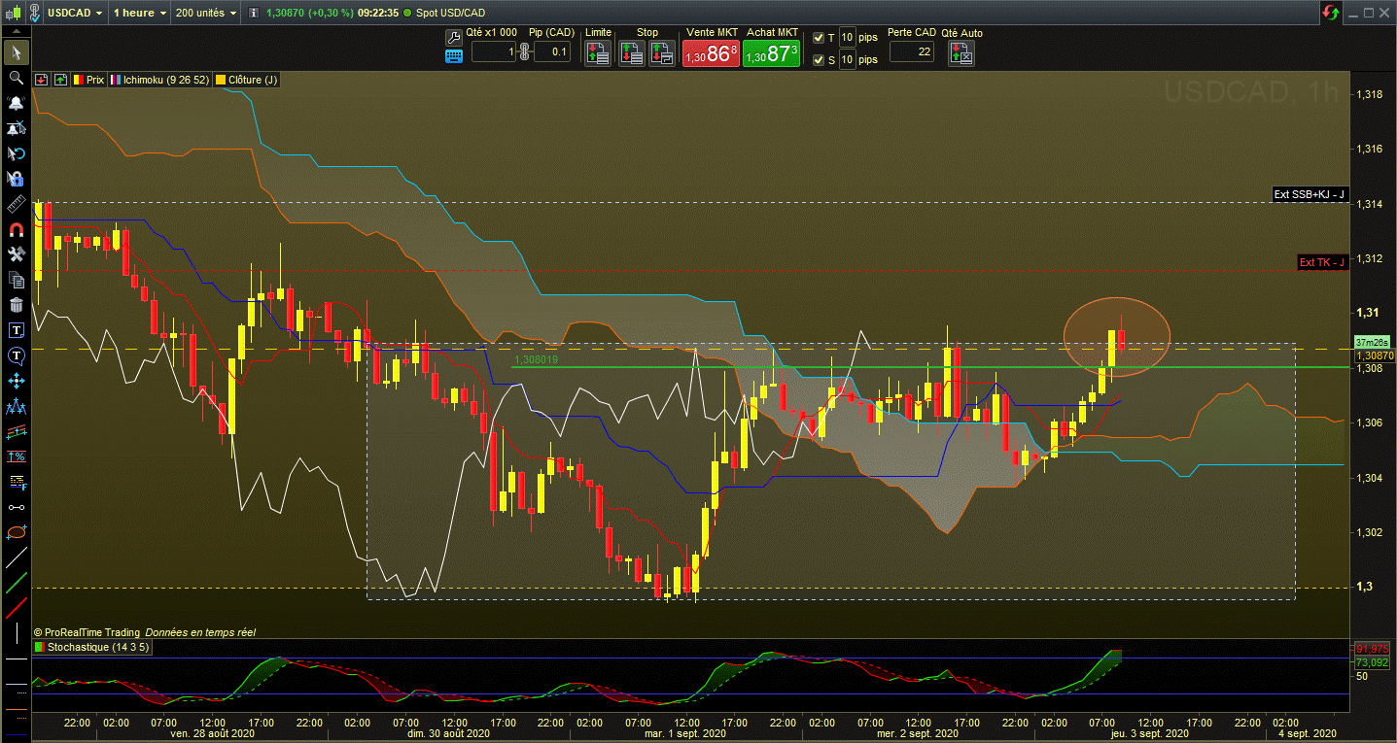The height and width of the screenshot is (743, 1397).
Task: Click the red down-arrow legend icon
Action: tap(43, 80)
